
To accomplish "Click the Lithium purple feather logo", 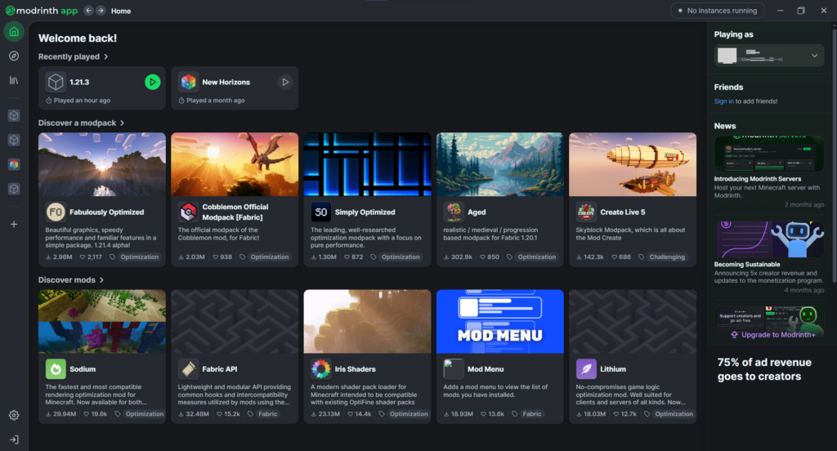I will (586, 368).
